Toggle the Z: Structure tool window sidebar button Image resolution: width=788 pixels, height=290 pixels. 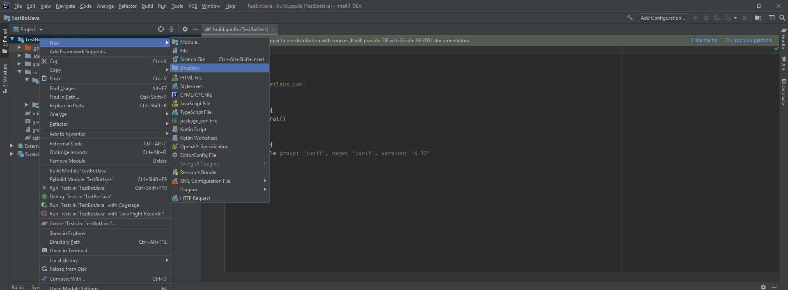click(5, 79)
